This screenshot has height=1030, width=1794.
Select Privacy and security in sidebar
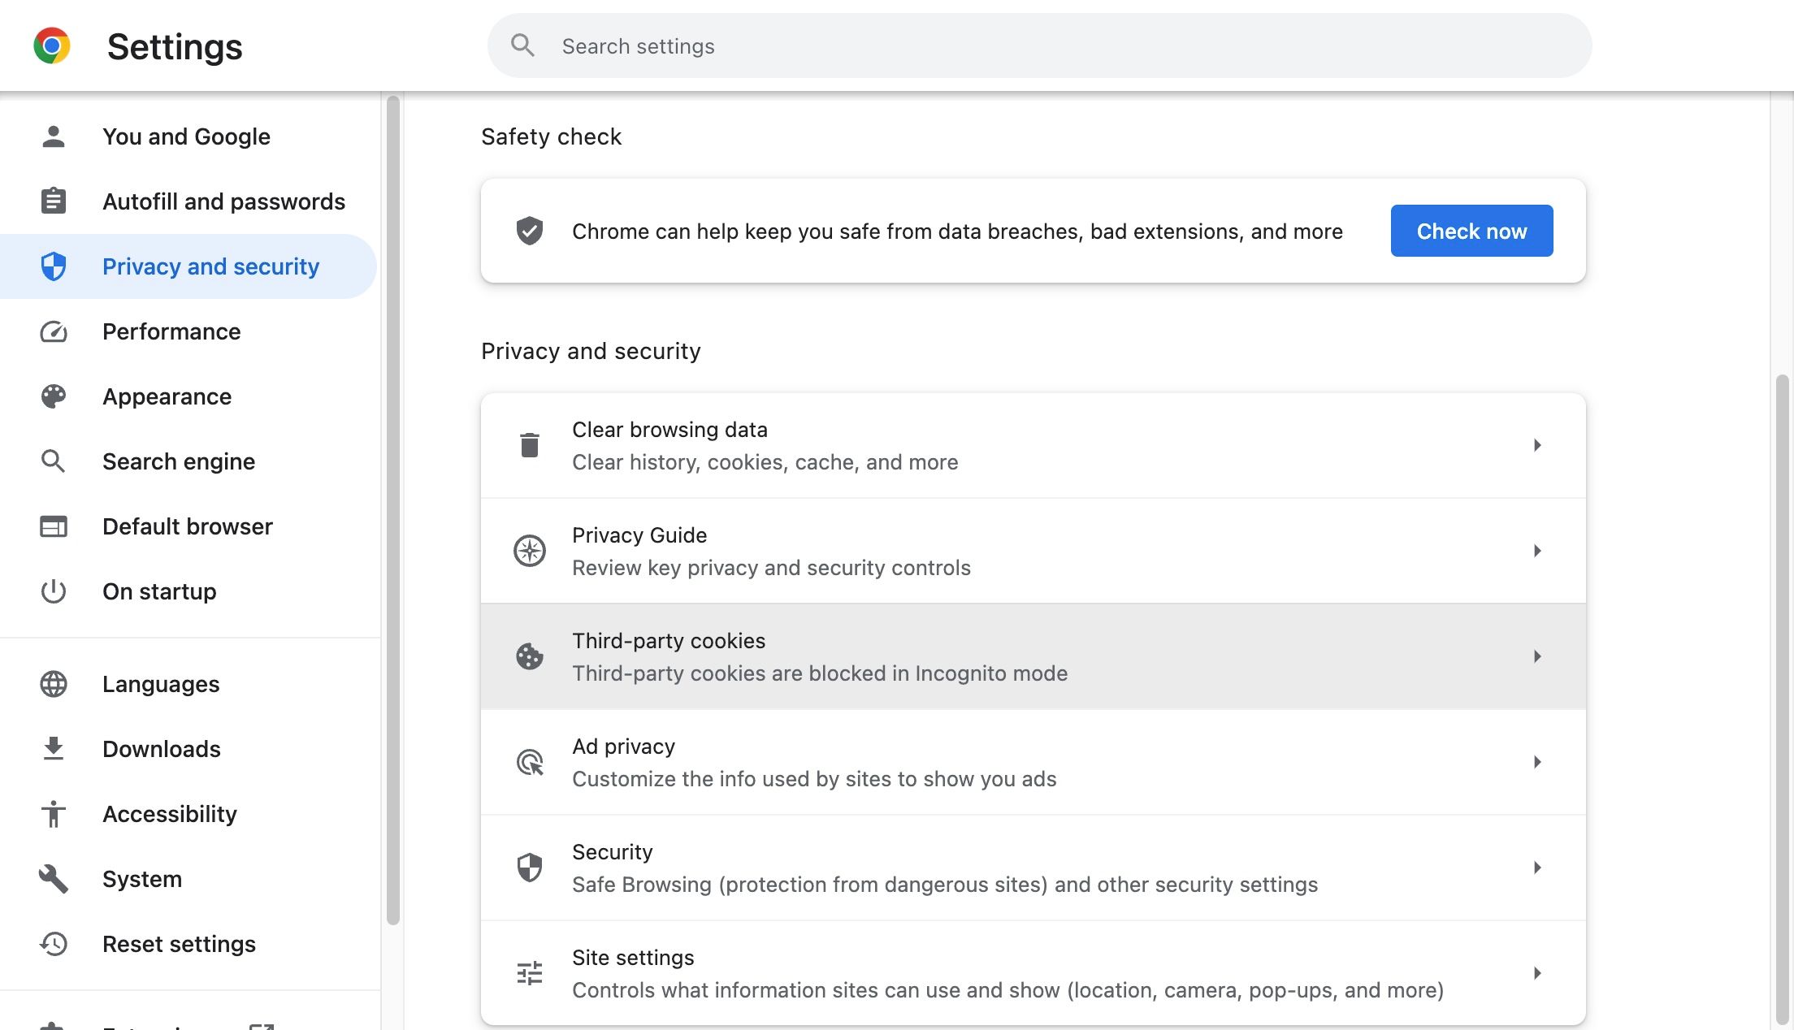(210, 266)
